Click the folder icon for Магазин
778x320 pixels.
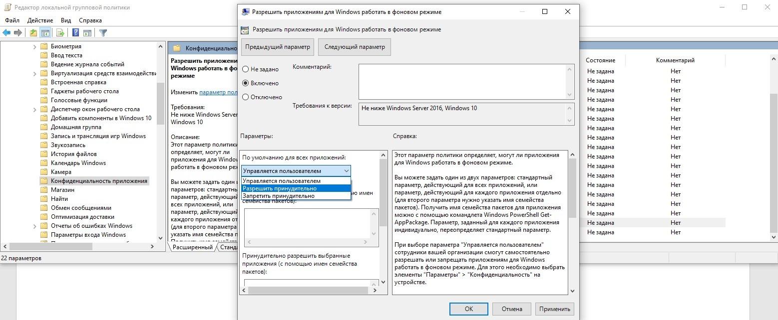[43, 190]
